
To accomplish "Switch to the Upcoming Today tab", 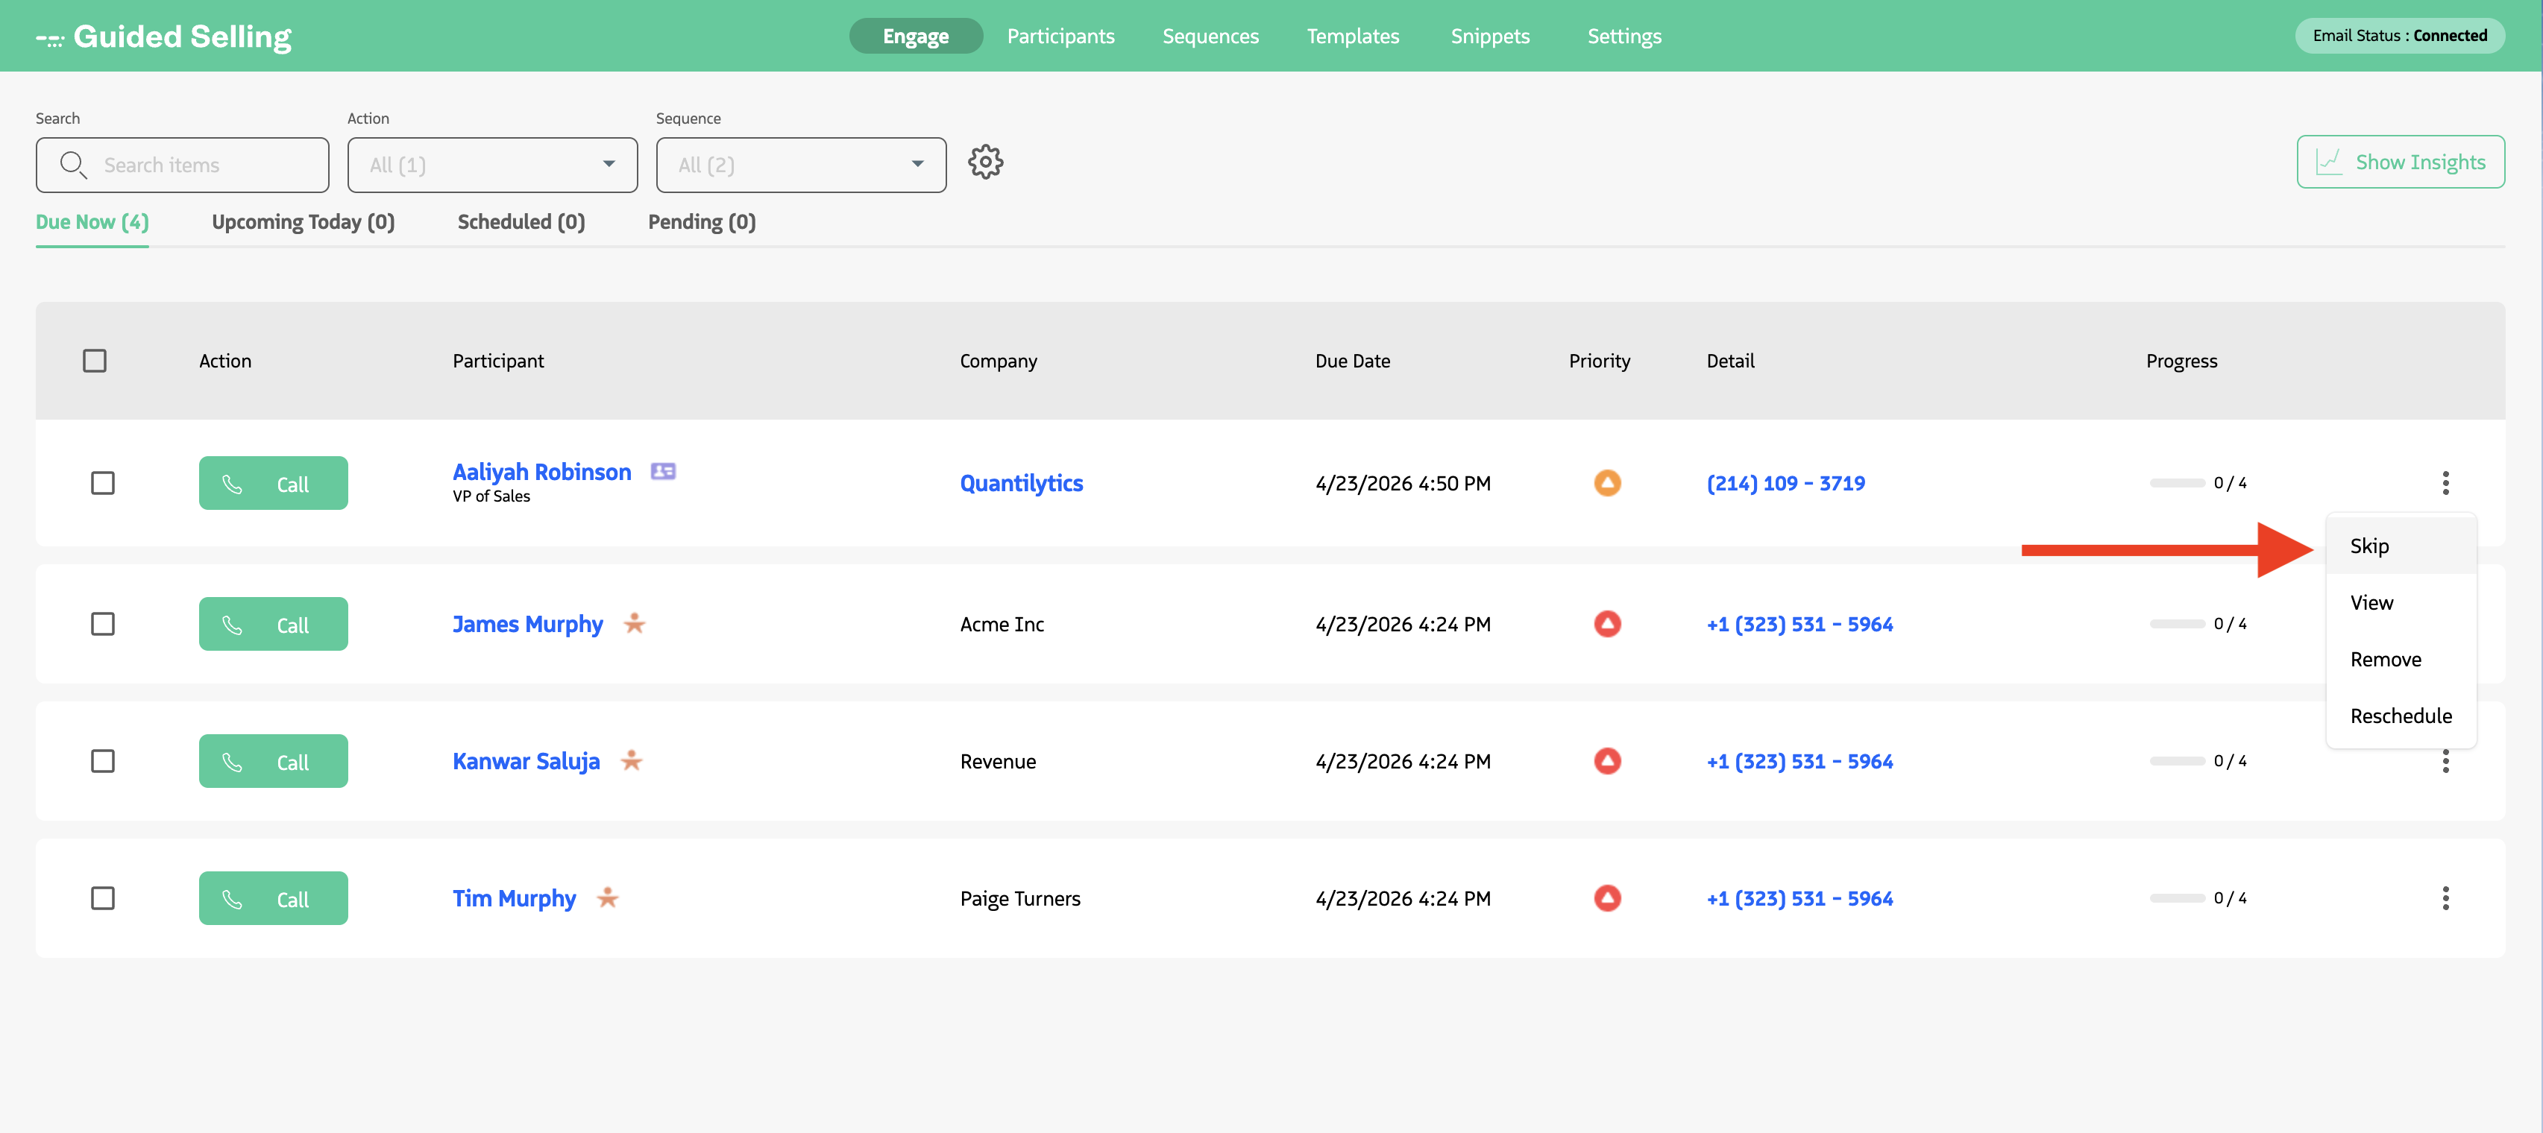I will pos(302,222).
